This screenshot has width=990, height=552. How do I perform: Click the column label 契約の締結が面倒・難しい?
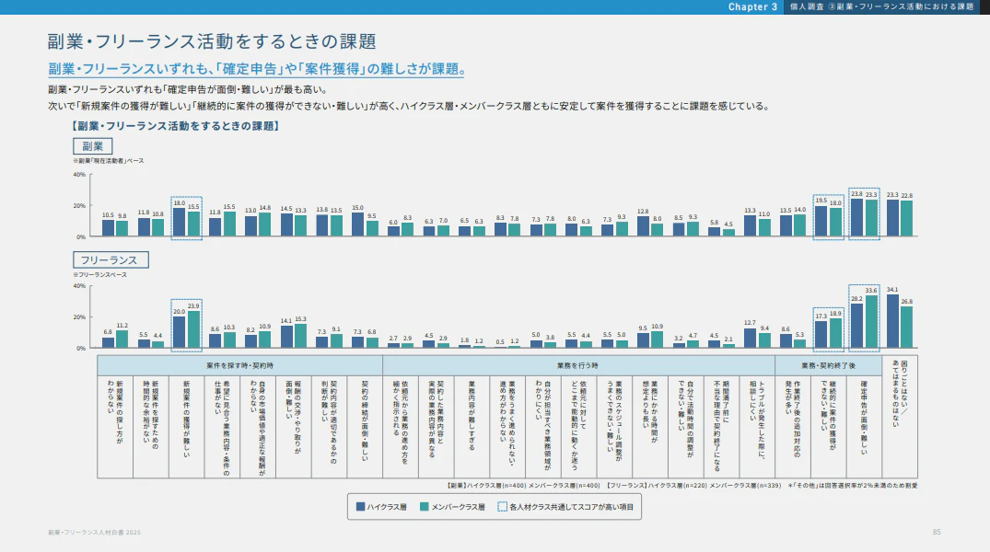[x=365, y=420]
